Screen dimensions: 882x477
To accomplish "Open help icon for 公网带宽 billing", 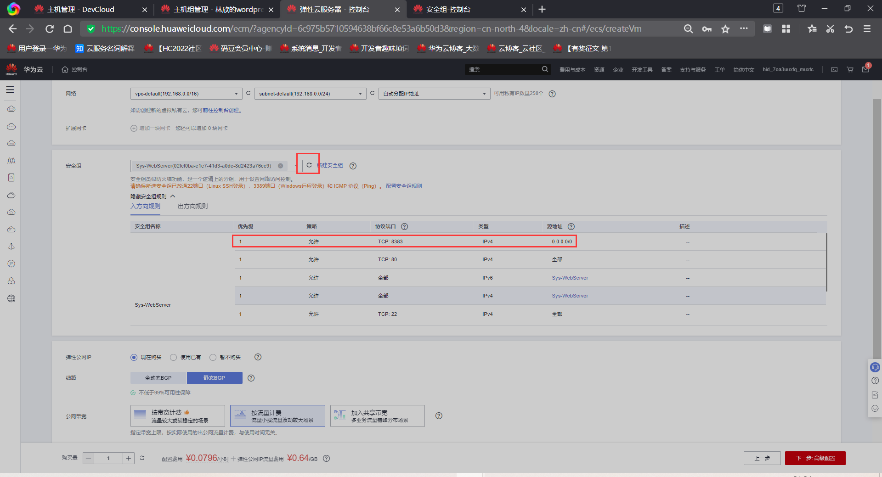I will [x=439, y=415].
